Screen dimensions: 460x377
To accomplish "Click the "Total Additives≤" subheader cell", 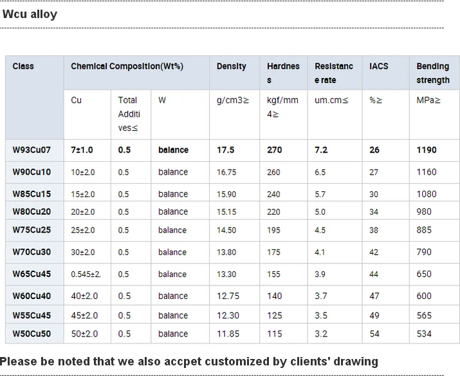I will [128, 113].
